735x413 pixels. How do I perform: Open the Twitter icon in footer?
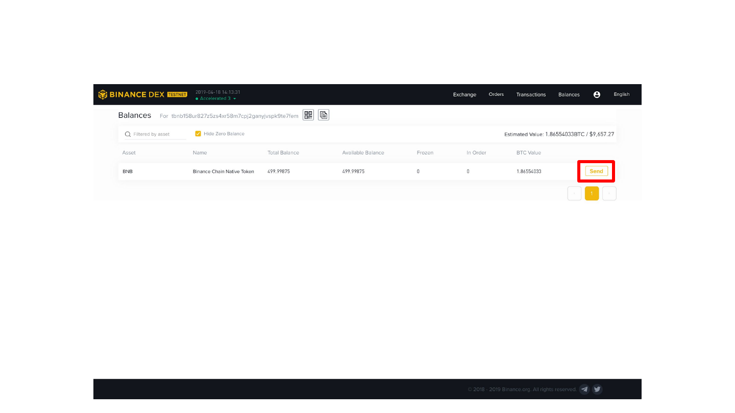[597, 389]
